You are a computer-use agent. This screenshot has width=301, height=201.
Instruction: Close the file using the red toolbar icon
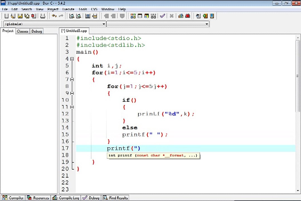[34, 16]
